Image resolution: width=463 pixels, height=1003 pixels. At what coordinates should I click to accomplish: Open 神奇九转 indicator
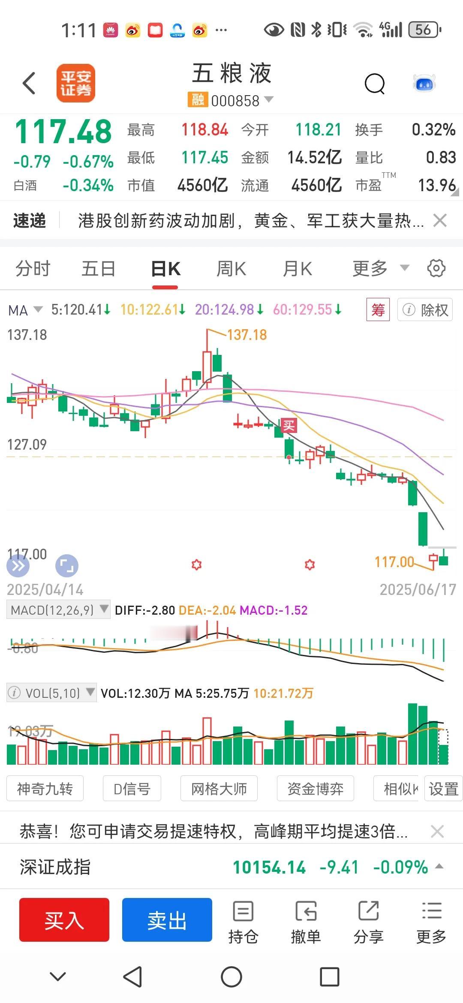(45, 789)
